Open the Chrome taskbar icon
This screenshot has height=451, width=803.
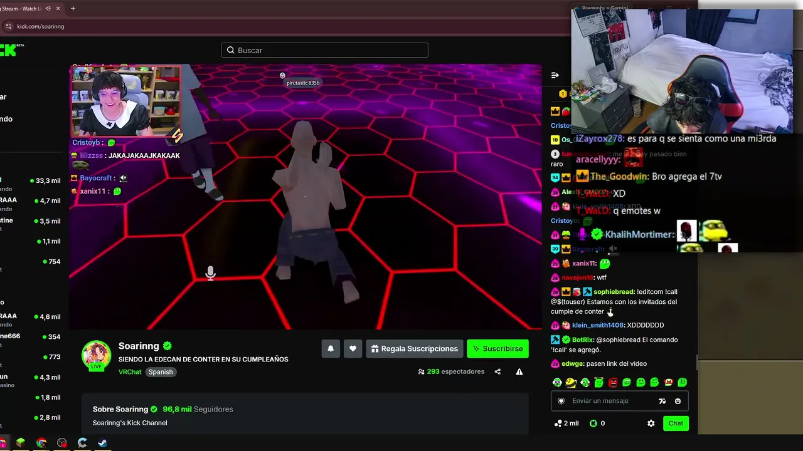pyautogui.click(x=41, y=443)
